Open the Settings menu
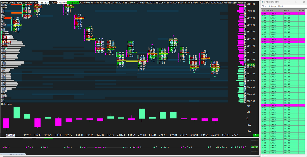The height and width of the screenshot is (157, 307). (272, 6)
